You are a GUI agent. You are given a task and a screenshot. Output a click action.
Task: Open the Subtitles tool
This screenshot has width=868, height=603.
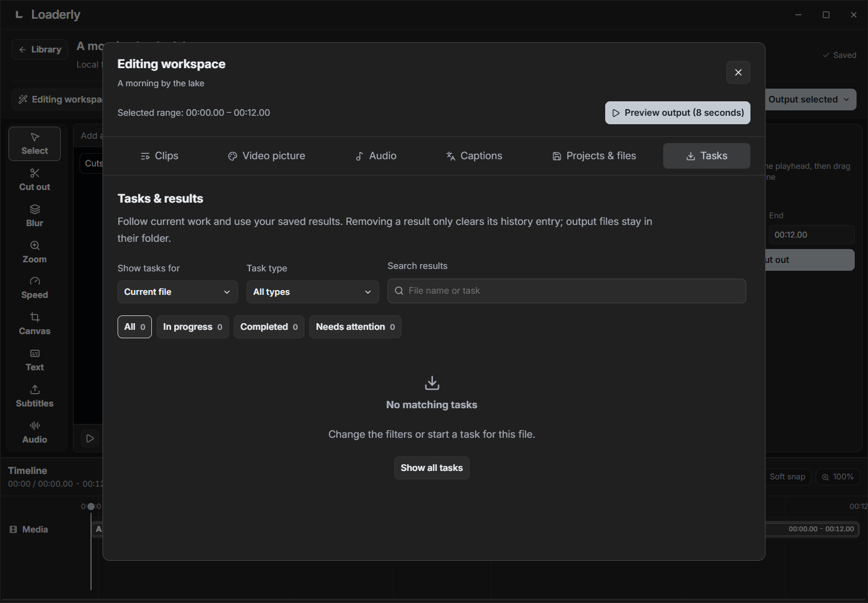tap(34, 396)
